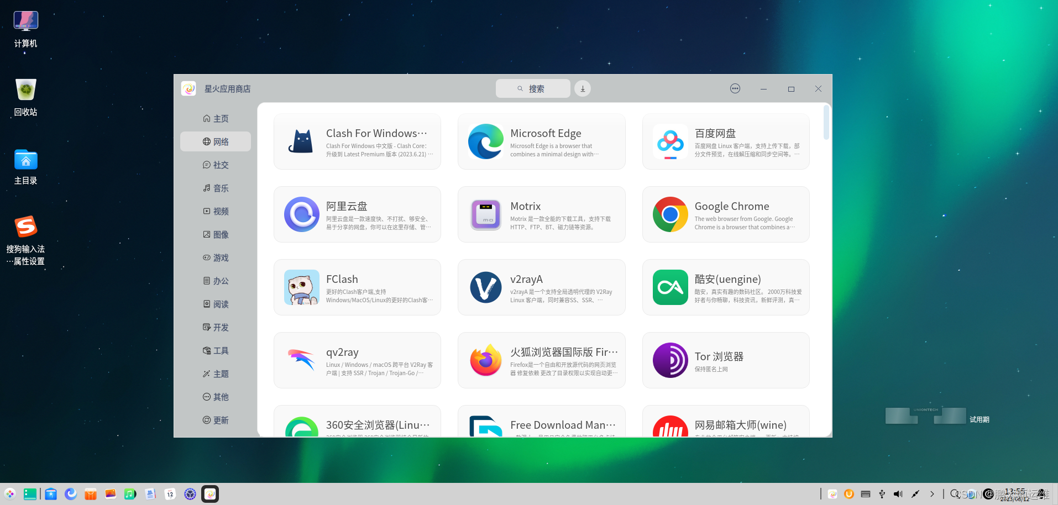Image resolution: width=1058 pixels, height=505 pixels.
Task: Click the 网易邮箱大师(wine) title
Action: (740, 425)
